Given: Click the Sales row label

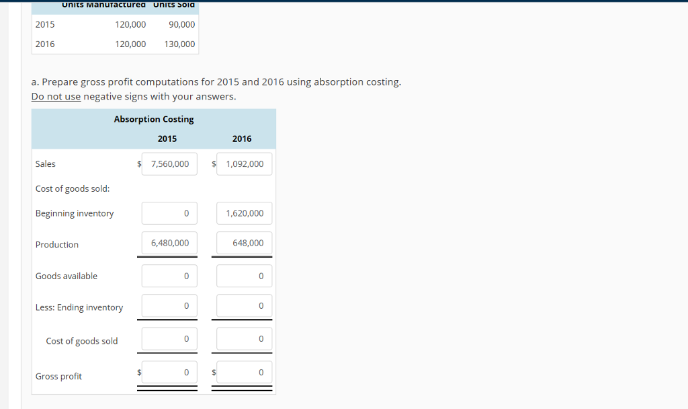Looking at the screenshot, I should [44, 163].
